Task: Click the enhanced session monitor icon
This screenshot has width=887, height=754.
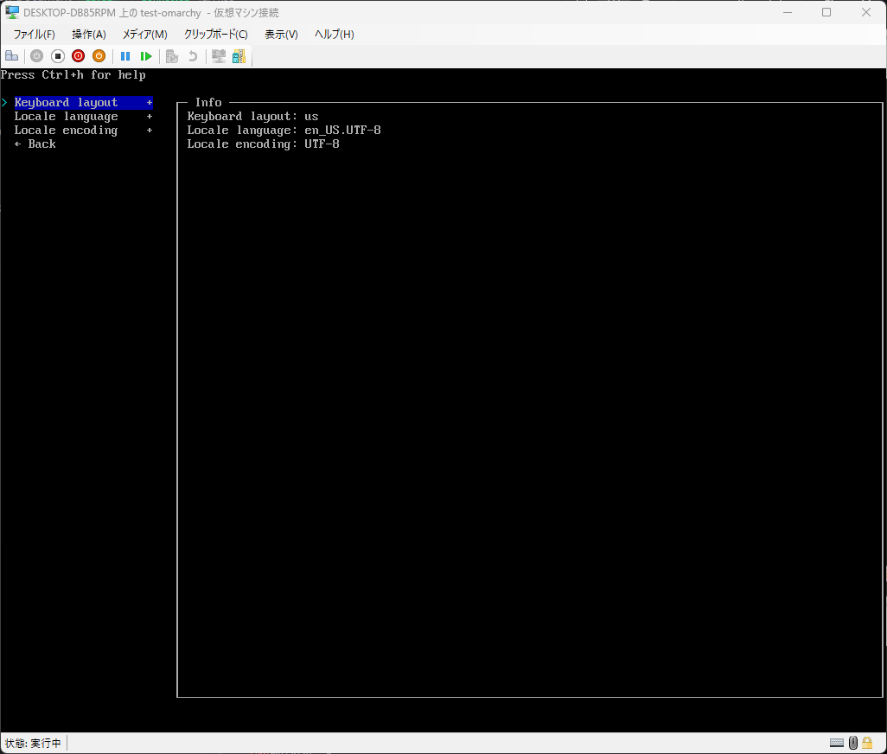Action: 219,56
